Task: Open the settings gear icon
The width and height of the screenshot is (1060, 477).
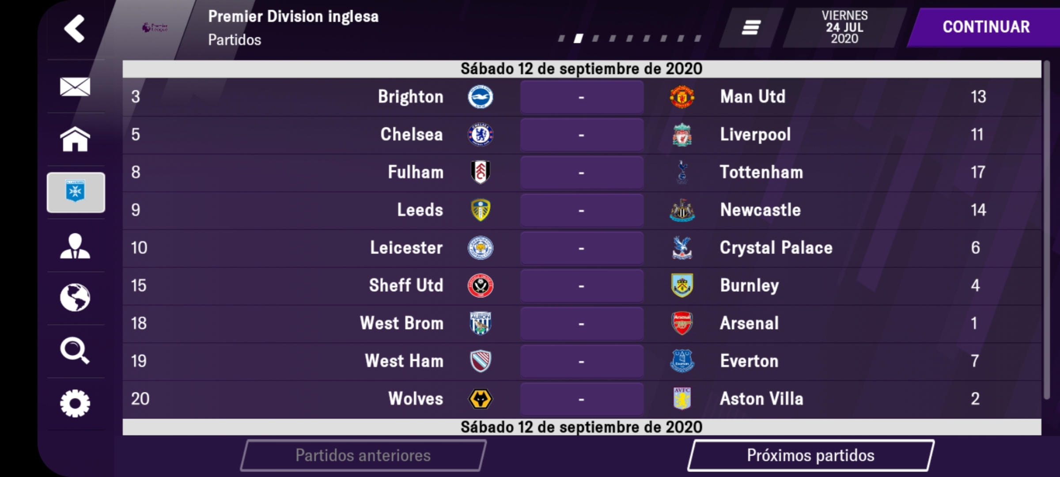Action: [x=75, y=403]
